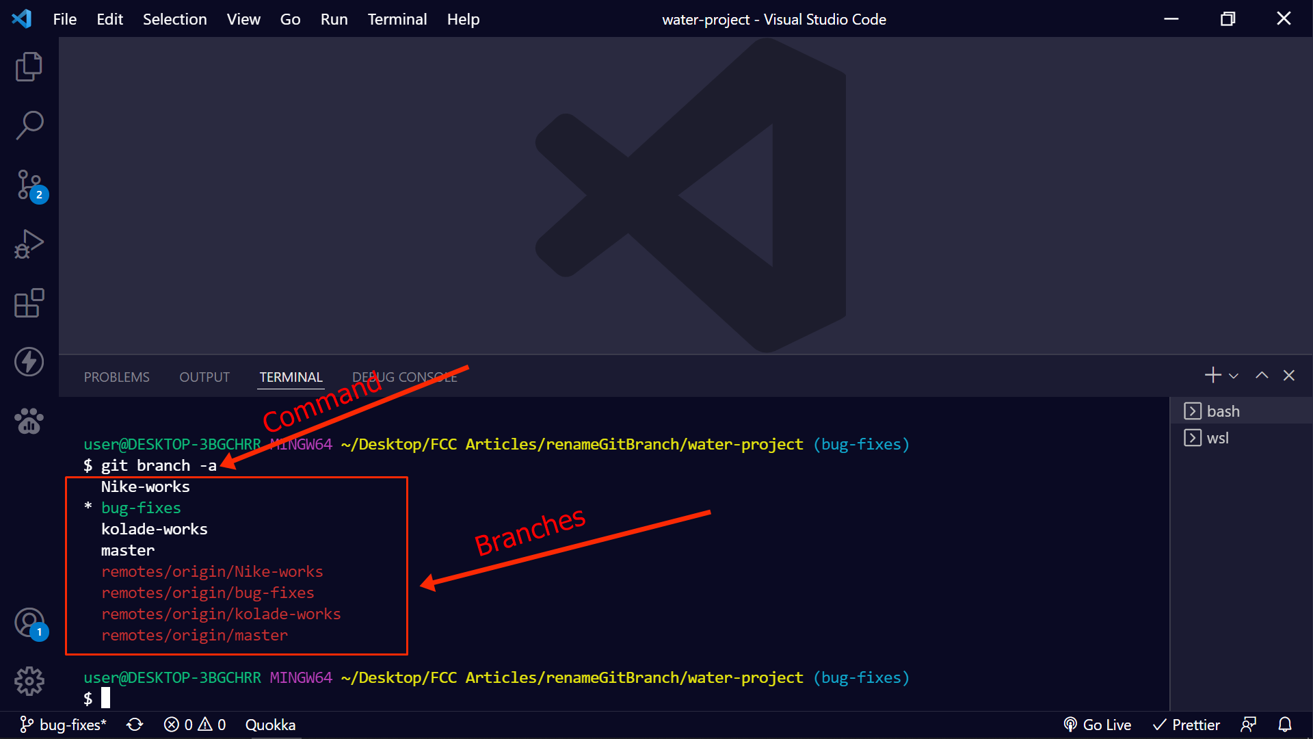Image resolution: width=1313 pixels, height=739 pixels.
Task: Click the bug-fixes branch status bar selector
Action: click(x=64, y=725)
